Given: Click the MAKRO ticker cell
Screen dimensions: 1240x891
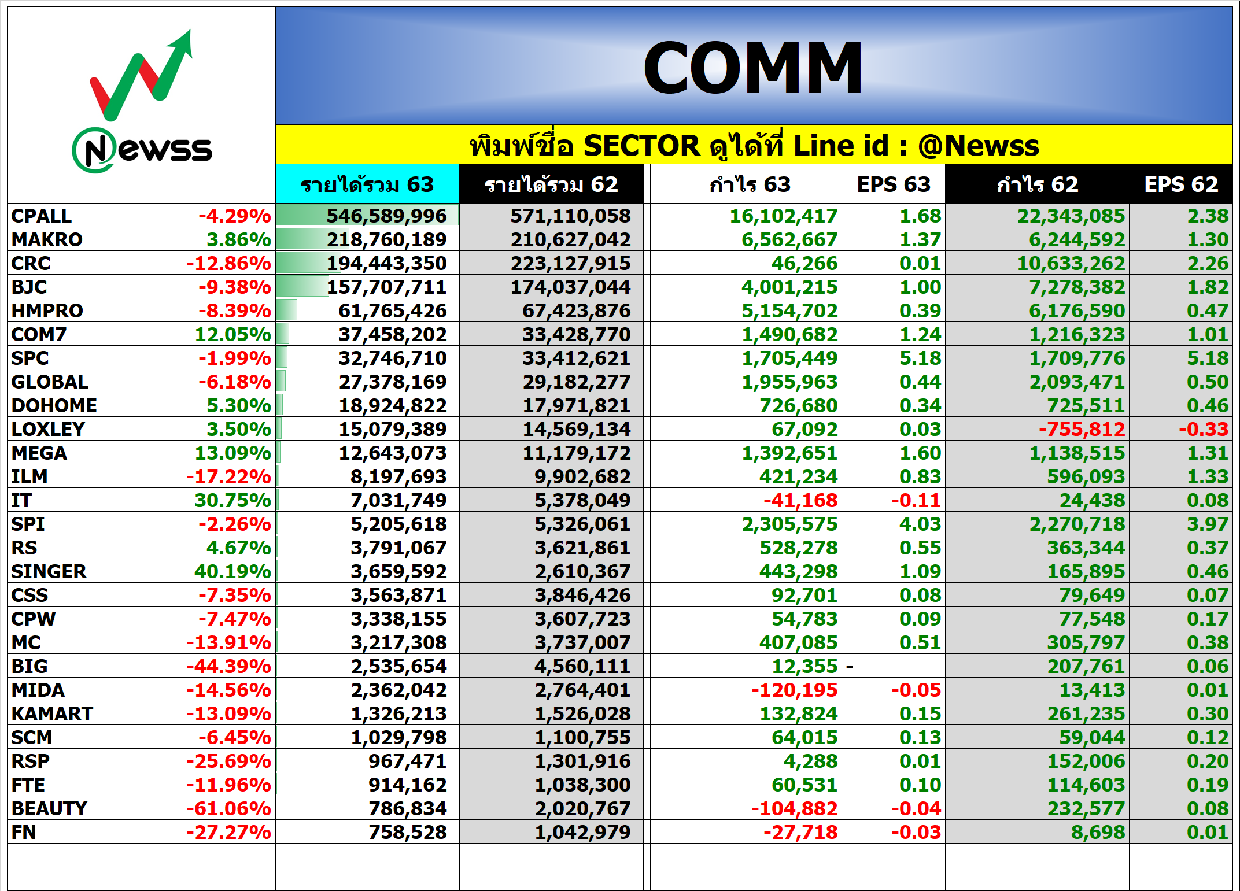Looking at the screenshot, I should pos(78,239).
